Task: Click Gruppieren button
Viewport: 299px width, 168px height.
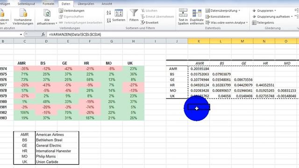Action: point(263,11)
